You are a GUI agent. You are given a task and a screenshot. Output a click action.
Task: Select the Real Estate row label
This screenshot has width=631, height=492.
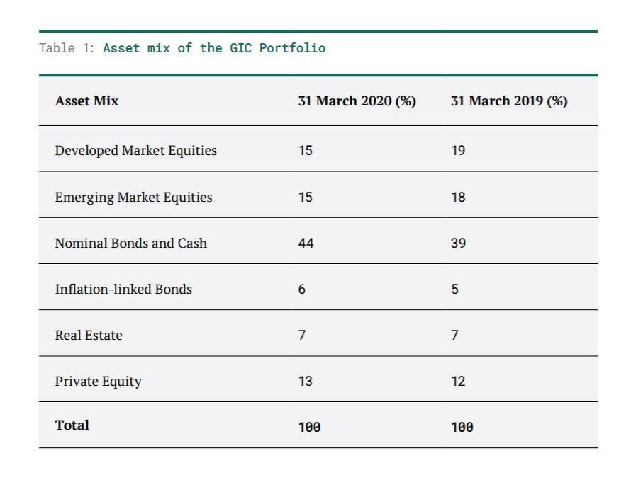tap(89, 336)
